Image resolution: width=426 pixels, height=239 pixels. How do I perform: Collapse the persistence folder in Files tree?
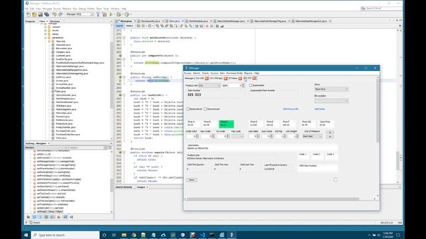pyautogui.click(x=46, y=38)
